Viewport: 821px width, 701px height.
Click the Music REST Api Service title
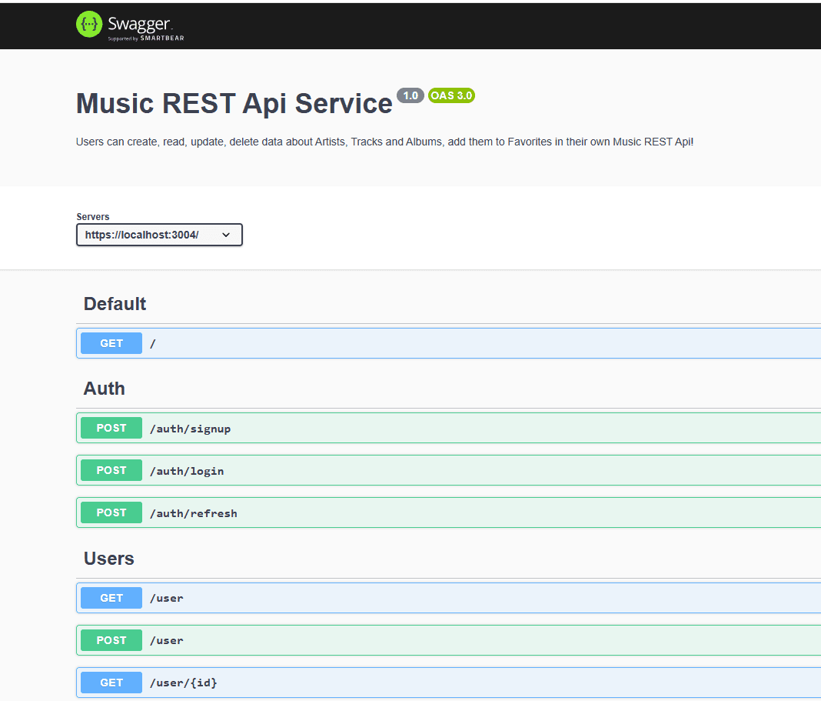pos(234,103)
